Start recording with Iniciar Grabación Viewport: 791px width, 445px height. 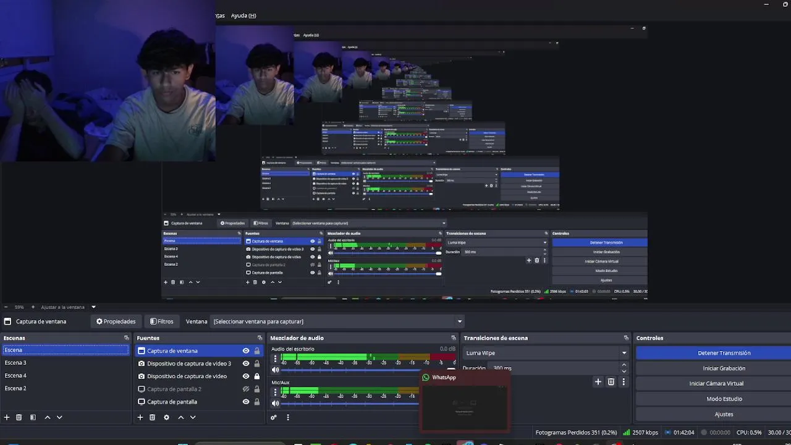click(724, 368)
